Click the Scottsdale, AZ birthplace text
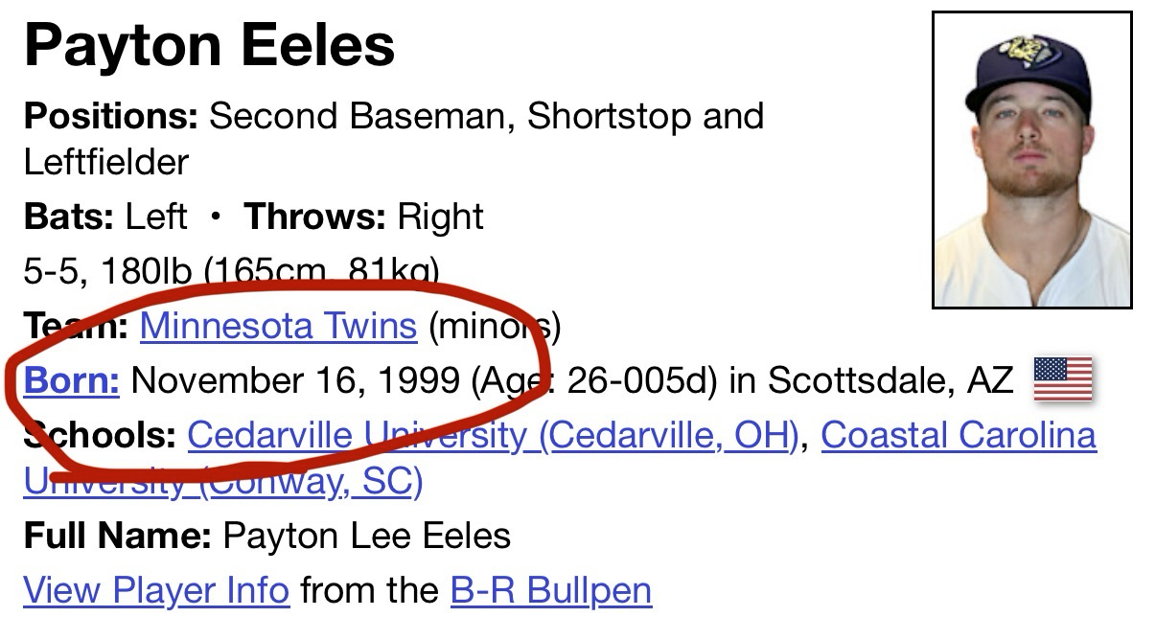 tap(890, 380)
